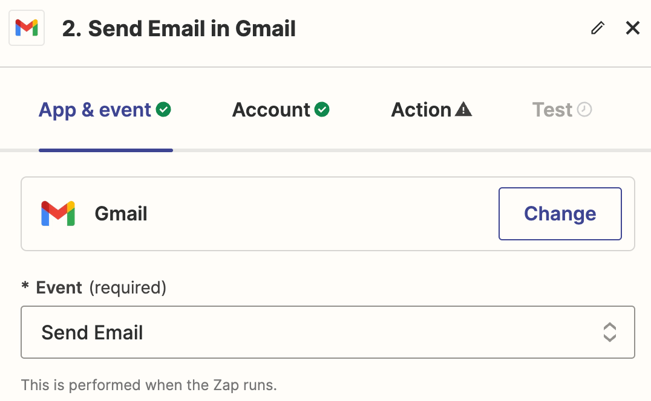The height and width of the screenshot is (401, 651).
Task: Click the warning triangle next to Action
Action: [x=463, y=110]
